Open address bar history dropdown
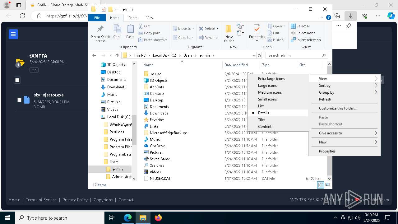This screenshot has width=398, height=224. point(254,55)
